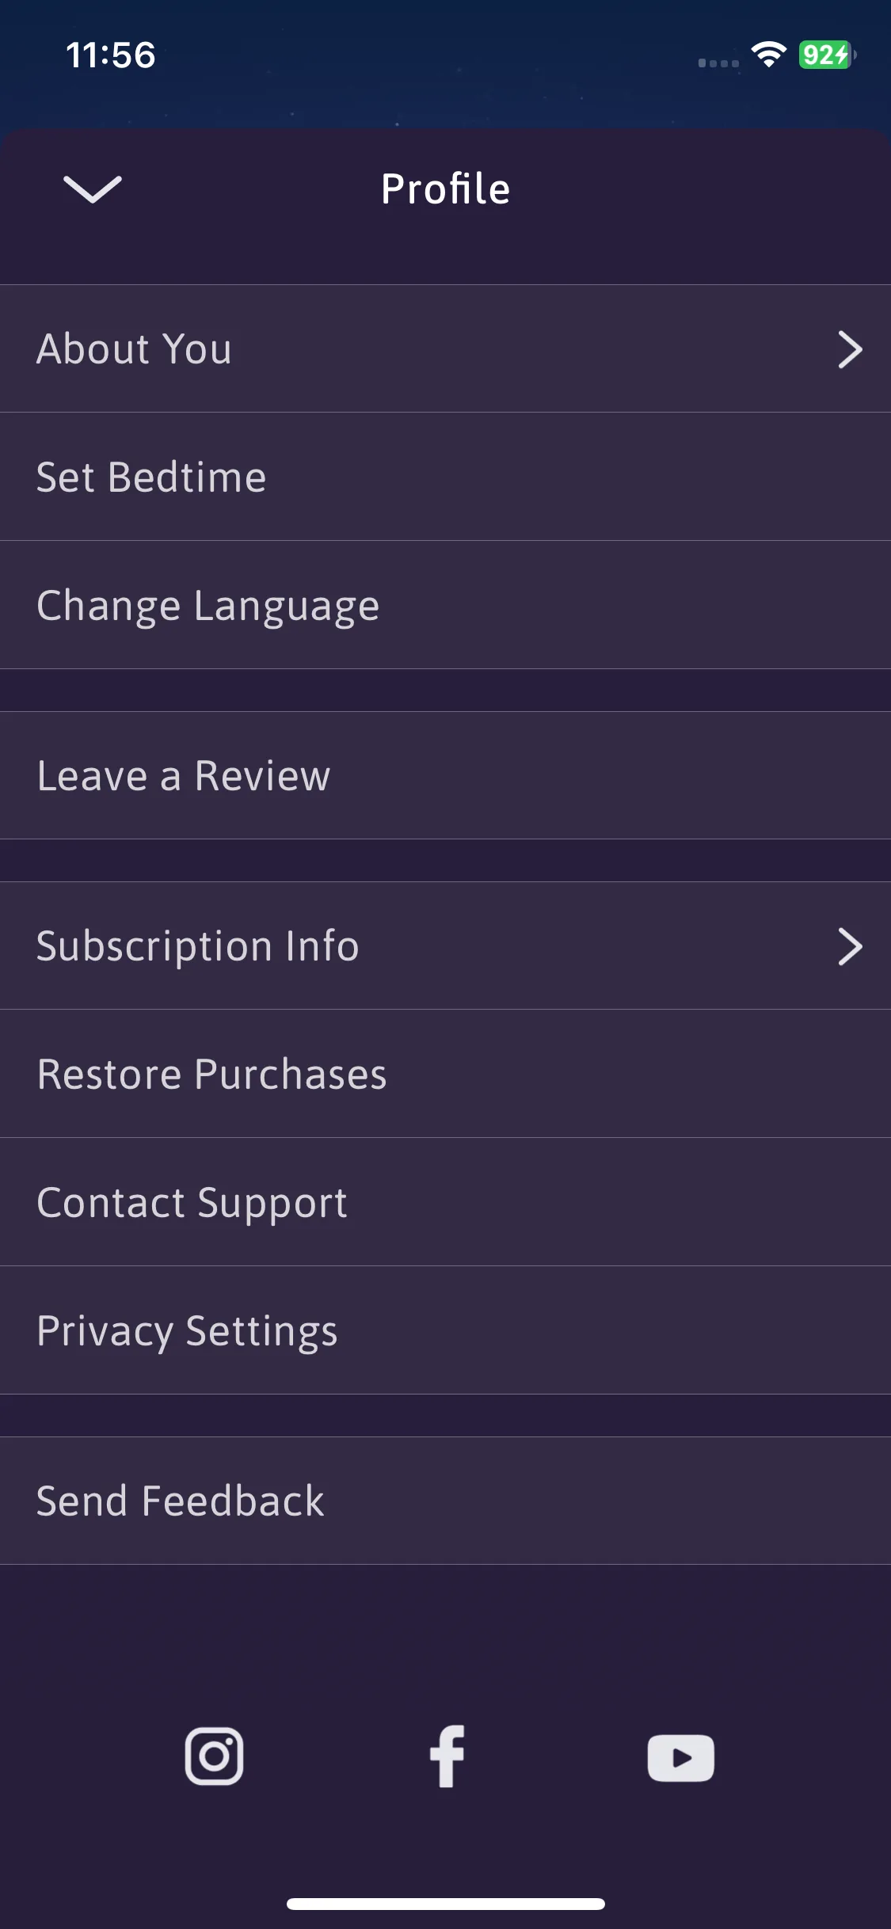Open the Facebook page icon
The image size is (891, 1929).
tap(447, 1756)
